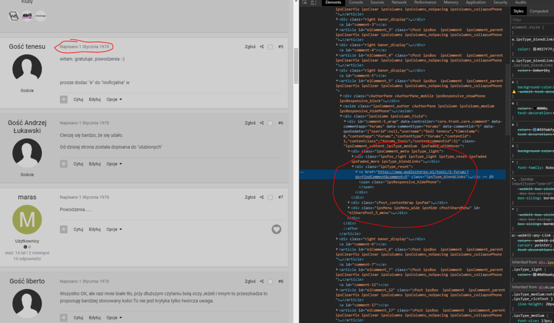Click Zgłoś on post #8
554x323 pixels.
pos(250,281)
